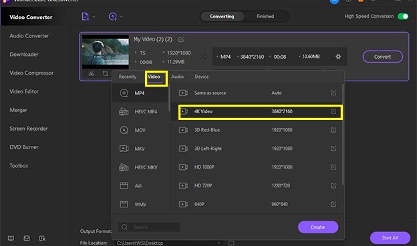Click the Start All button

click(390, 238)
